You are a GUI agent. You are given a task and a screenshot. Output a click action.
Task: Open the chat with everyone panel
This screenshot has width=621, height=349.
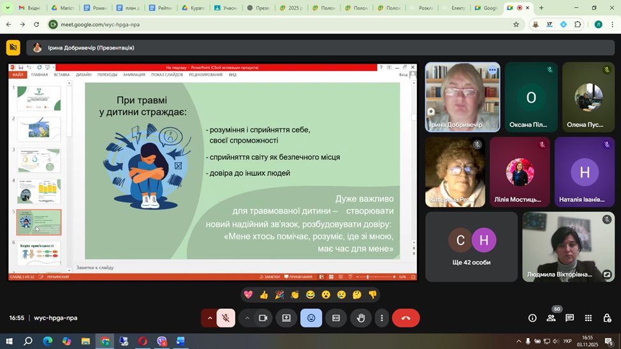coord(569,318)
